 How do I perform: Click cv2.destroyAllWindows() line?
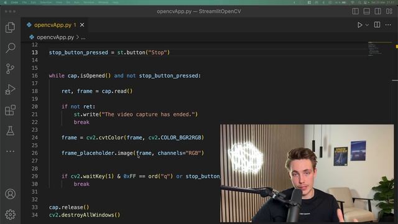[85, 215]
